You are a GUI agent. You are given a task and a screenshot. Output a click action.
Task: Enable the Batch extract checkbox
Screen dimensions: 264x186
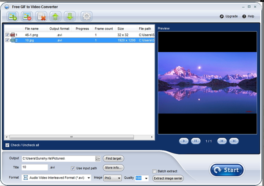tap(154, 171)
